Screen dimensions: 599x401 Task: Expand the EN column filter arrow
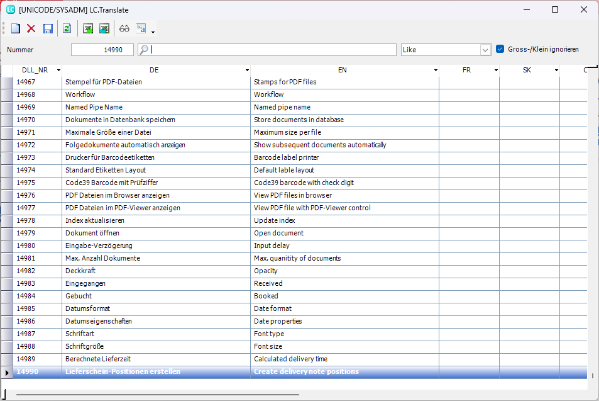(436, 71)
